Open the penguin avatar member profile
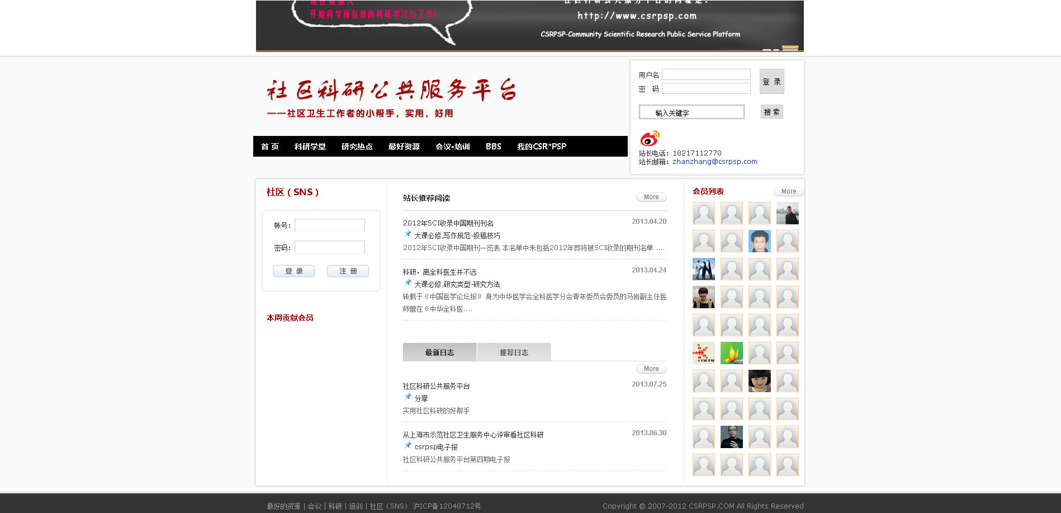 tap(703, 269)
